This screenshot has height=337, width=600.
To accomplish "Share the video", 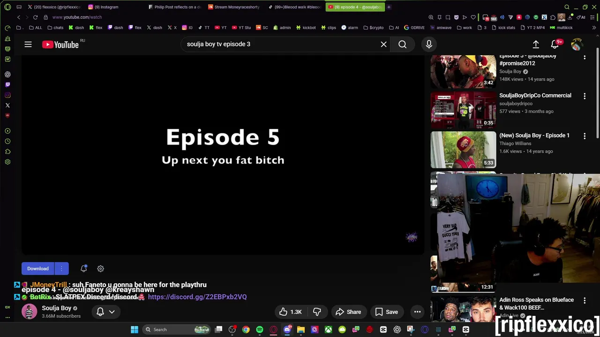I will pyautogui.click(x=348, y=312).
